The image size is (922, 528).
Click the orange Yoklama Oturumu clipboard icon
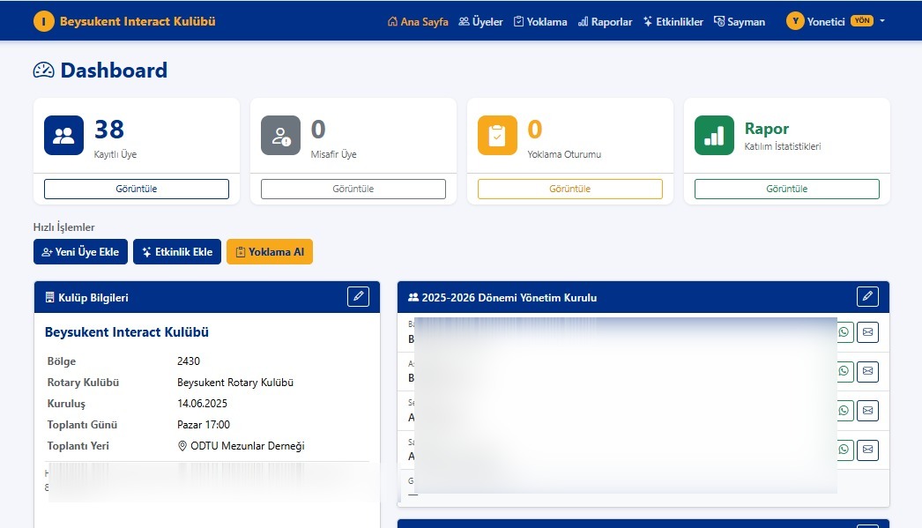coord(497,136)
